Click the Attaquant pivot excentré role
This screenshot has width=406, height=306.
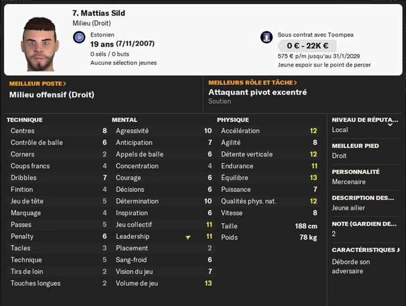point(258,92)
